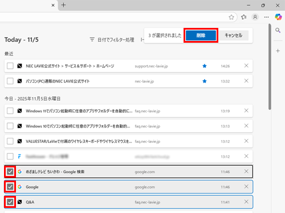Click the blue F favicon on blurred row
The width and height of the screenshot is (285, 213).
19,157
